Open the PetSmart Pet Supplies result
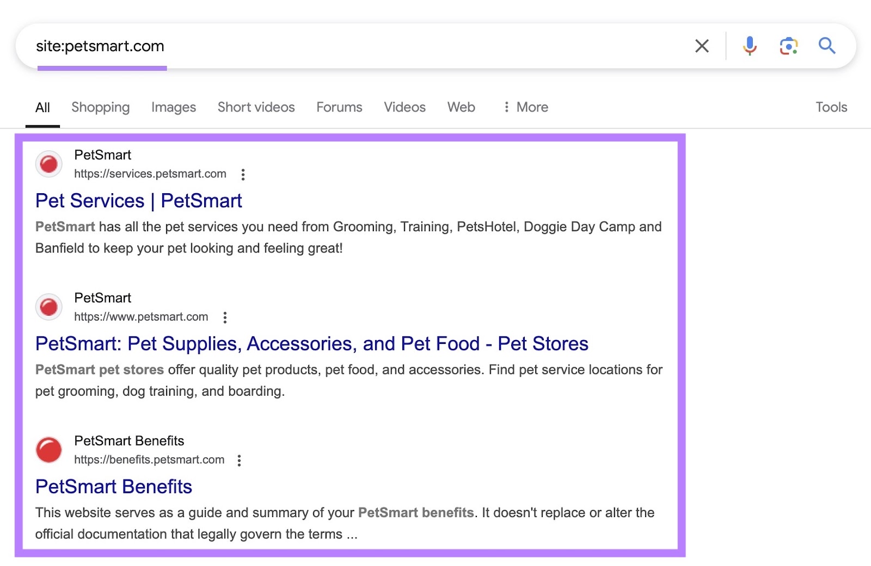Image resolution: width=871 pixels, height=566 pixels. (x=311, y=343)
